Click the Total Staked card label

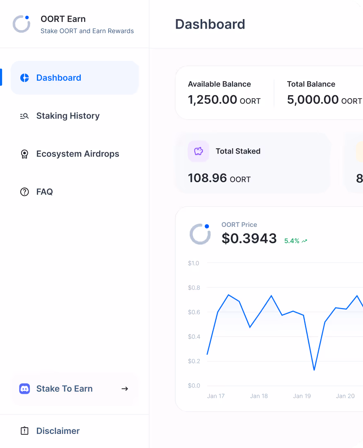point(238,151)
